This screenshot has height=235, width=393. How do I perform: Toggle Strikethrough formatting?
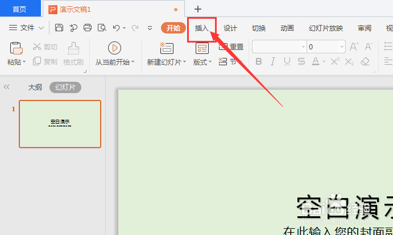(x=301, y=61)
